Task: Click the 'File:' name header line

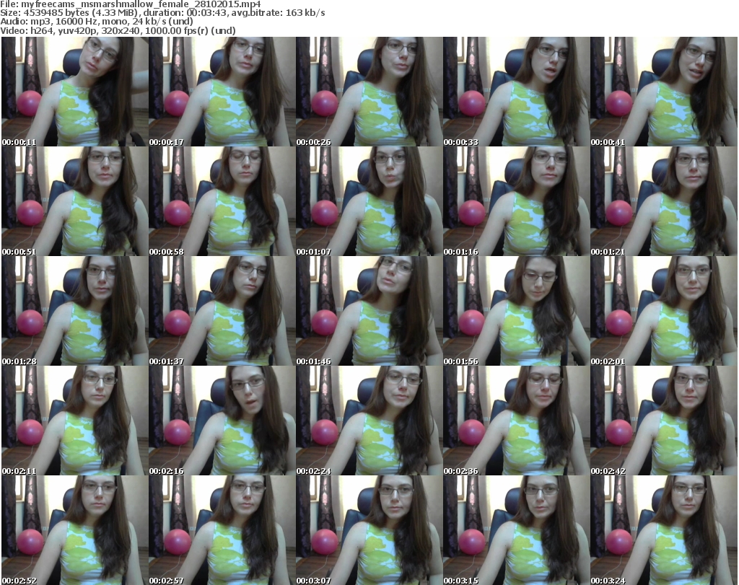Action: [x=131, y=4]
